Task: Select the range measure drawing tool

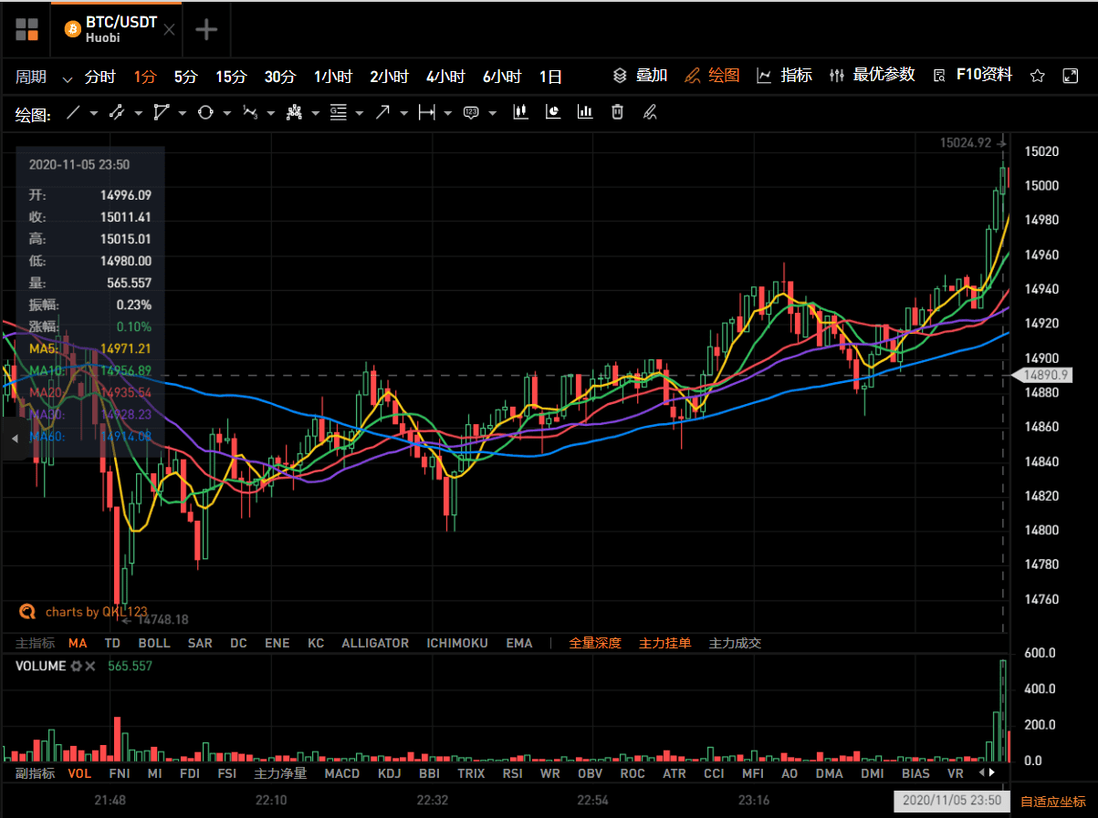Action: 426,113
